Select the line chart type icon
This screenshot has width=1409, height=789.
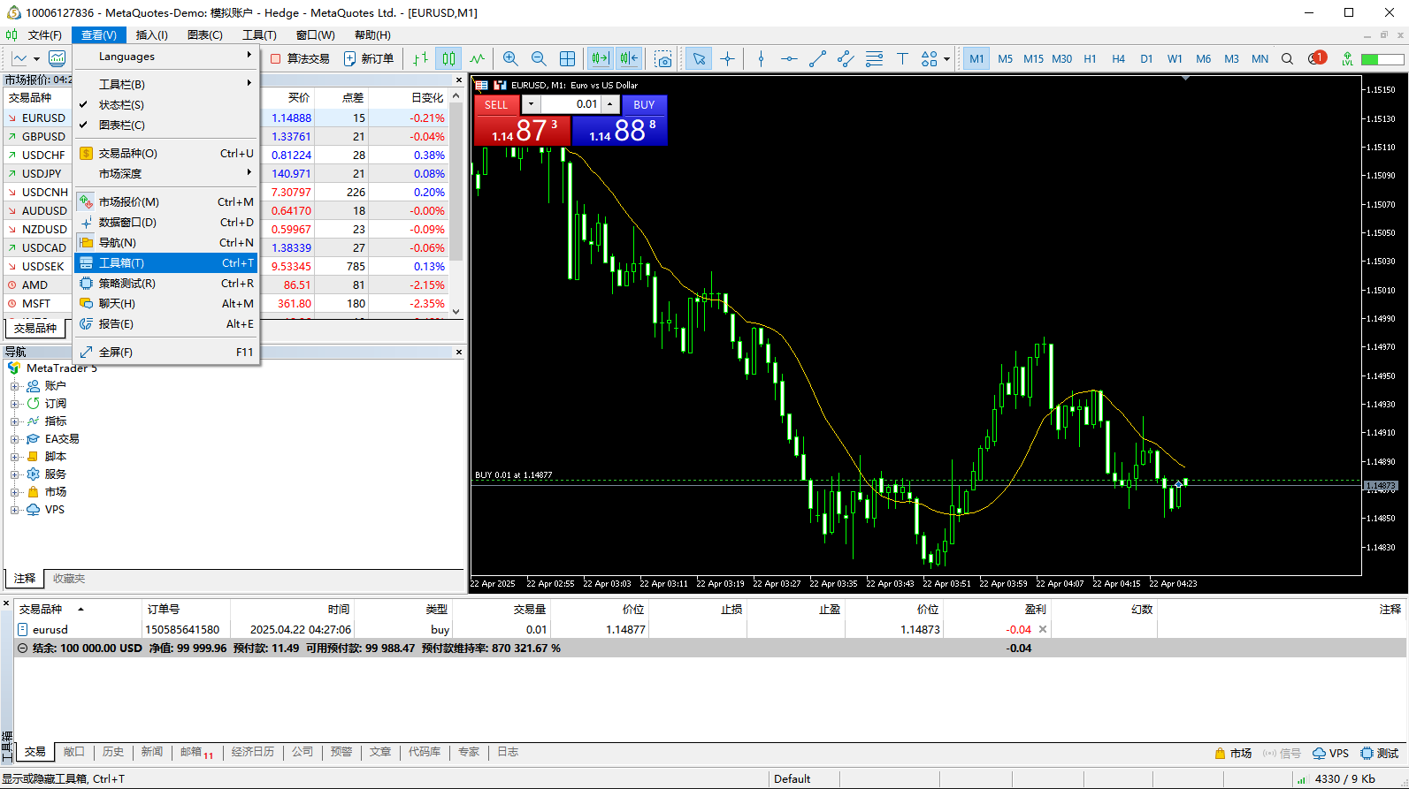478,58
